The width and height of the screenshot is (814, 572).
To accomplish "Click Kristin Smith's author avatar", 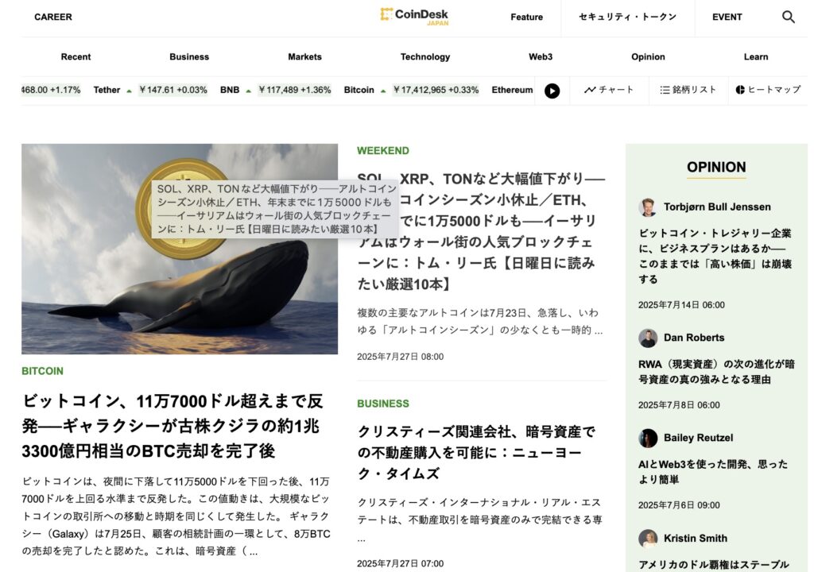I will click(x=648, y=539).
